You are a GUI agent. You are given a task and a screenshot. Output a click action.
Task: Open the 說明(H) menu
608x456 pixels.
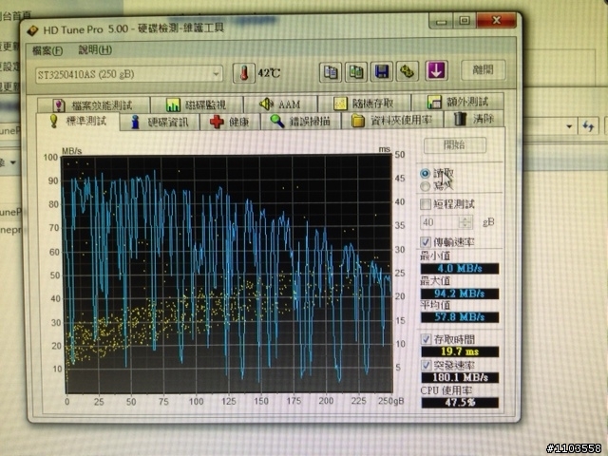coord(95,49)
